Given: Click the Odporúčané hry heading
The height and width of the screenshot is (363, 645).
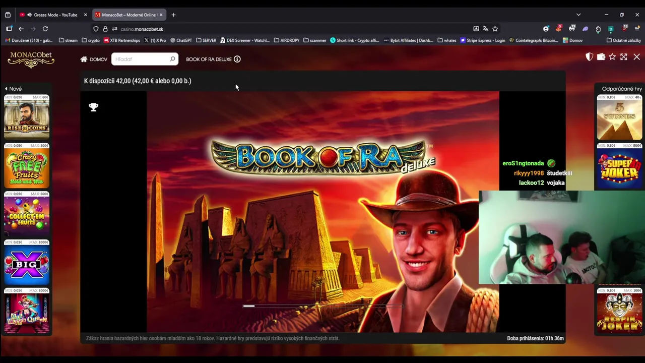Looking at the screenshot, I should coord(622,89).
